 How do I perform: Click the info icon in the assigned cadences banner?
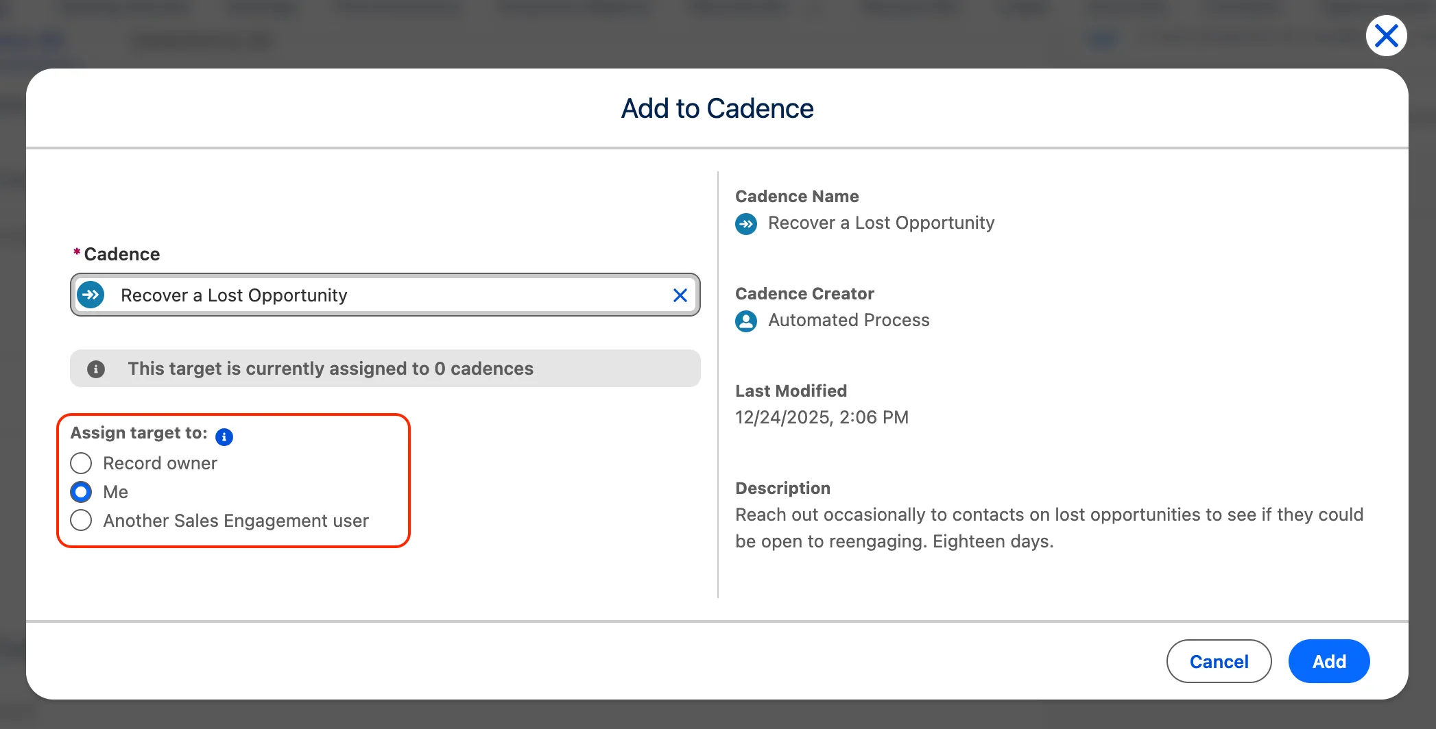(96, 369)
